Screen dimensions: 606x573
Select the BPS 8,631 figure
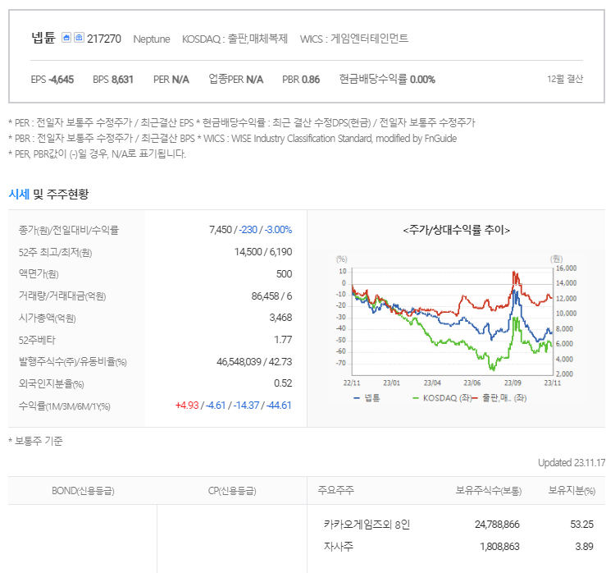pyautogui.click(x=113, y=80)
